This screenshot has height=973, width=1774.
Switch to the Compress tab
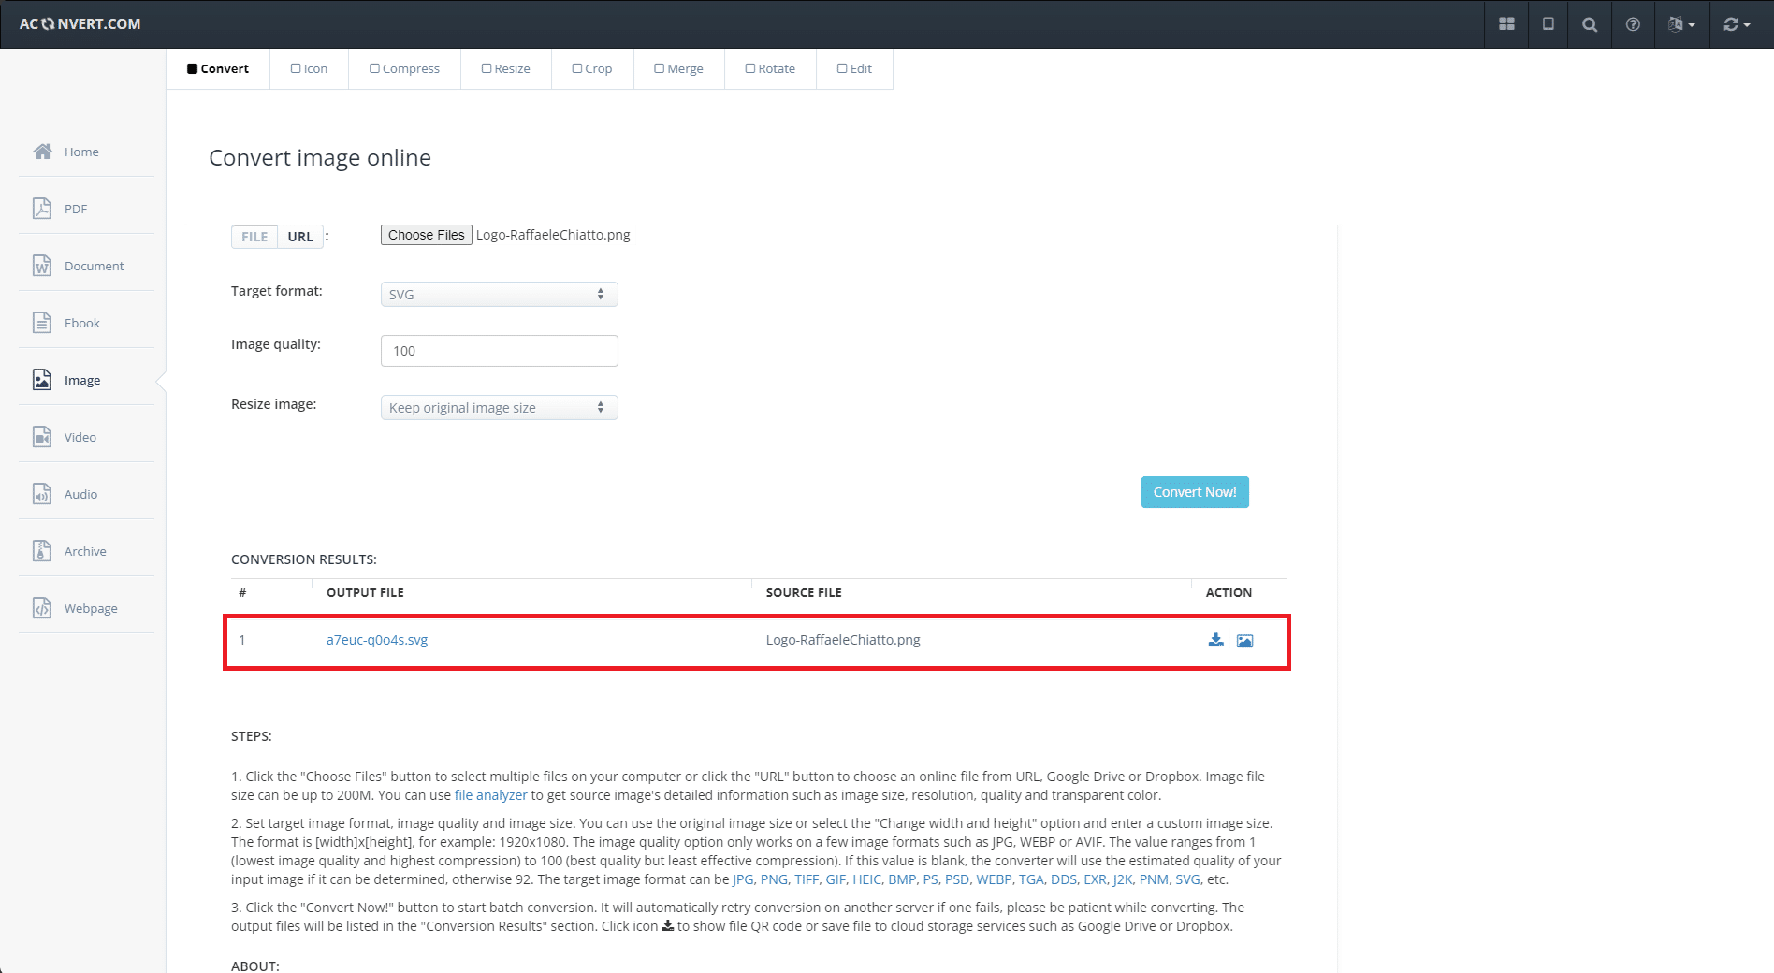click(x=404, y=69)
